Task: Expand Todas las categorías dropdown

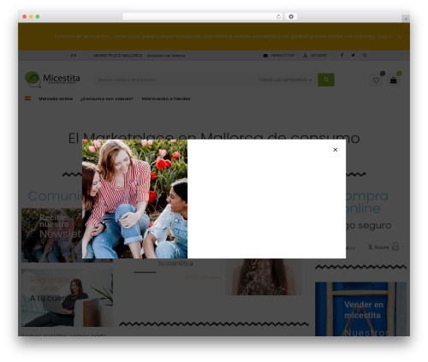Action: pos(285,80)
